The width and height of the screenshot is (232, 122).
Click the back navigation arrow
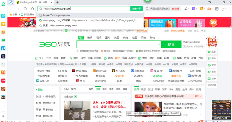(11, 9)
